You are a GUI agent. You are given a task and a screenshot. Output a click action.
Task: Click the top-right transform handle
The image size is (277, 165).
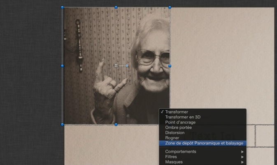click(170, 7)
